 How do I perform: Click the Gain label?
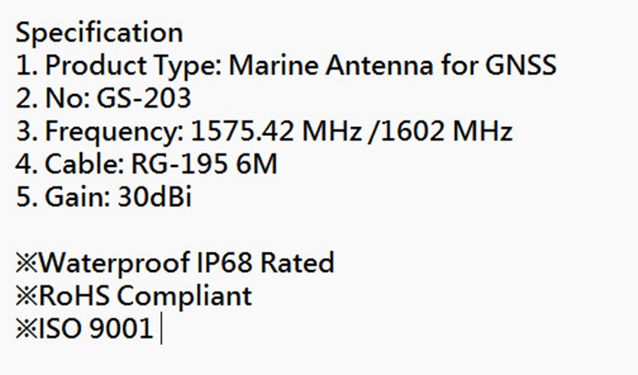point(77,198)
